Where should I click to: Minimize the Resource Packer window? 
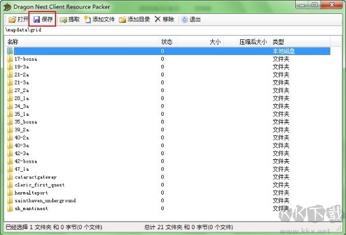click(302, 5)
